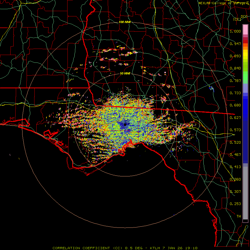Click the Correlation Coefficient caption text
Image resolution: width=250 pixels, height=250 pixels.
tap(87, 248)
